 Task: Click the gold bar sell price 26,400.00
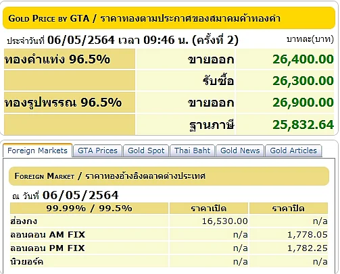[x=303, y=59]
